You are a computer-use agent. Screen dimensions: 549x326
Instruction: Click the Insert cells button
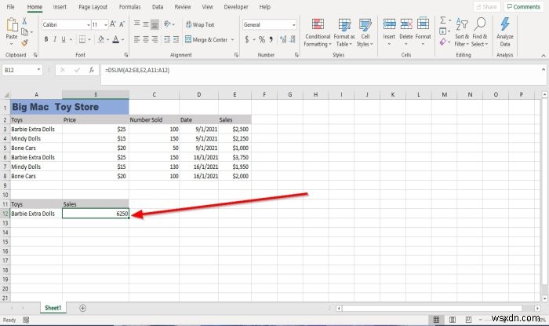[389, 32]
